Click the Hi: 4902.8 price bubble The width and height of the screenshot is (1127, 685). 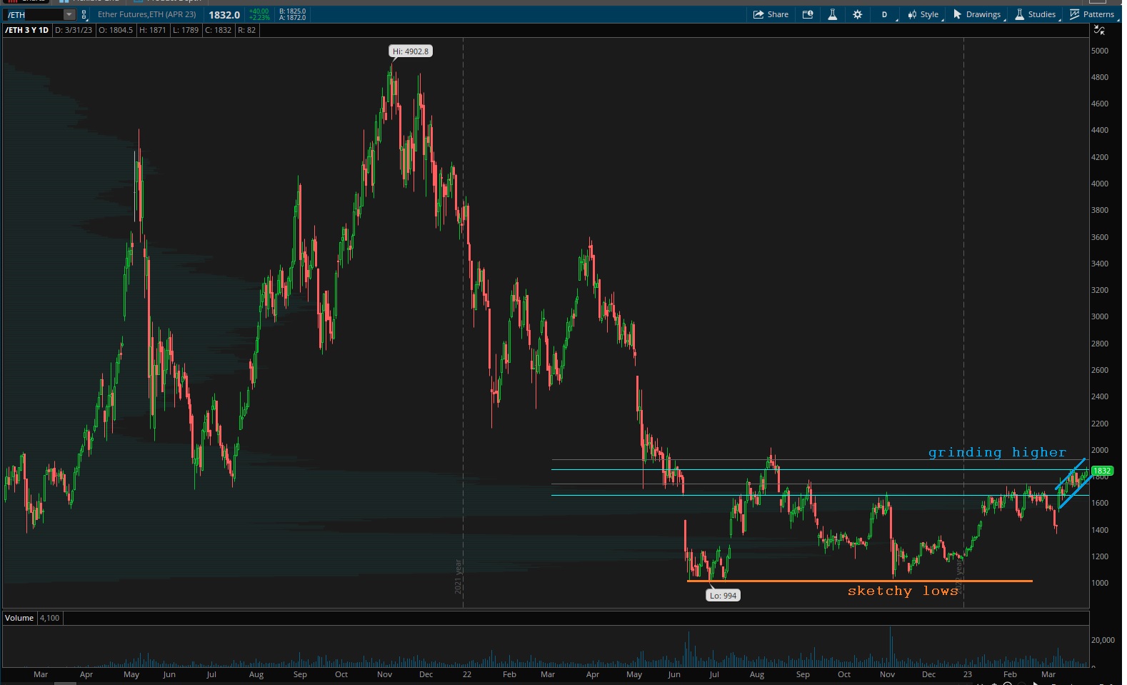tap(411, 51)
